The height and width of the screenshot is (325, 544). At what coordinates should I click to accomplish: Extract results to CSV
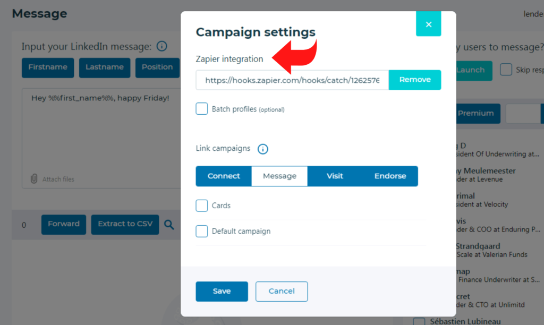(125, 225)
